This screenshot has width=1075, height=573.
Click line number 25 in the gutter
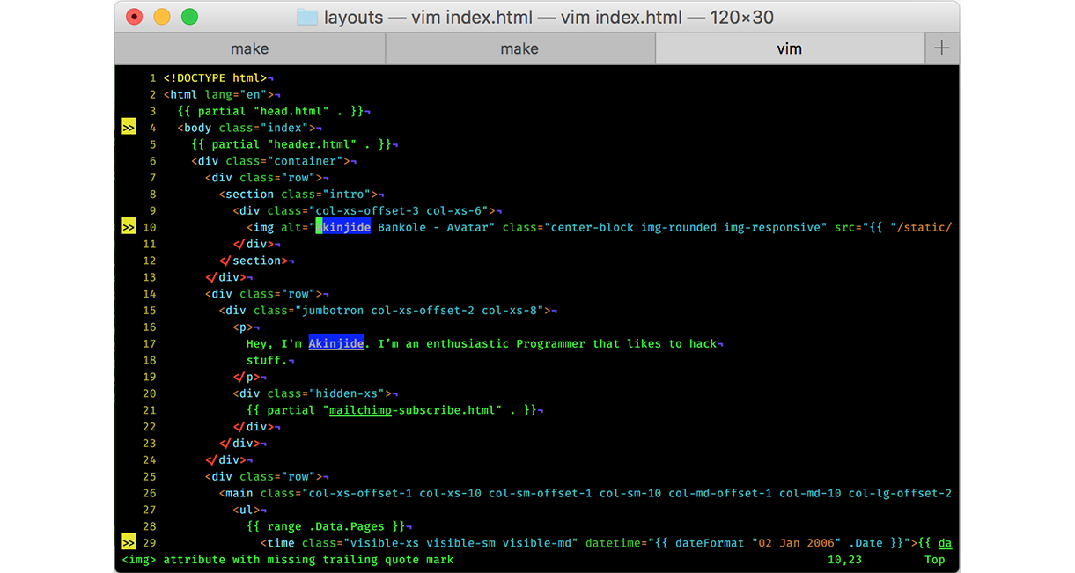149,476
